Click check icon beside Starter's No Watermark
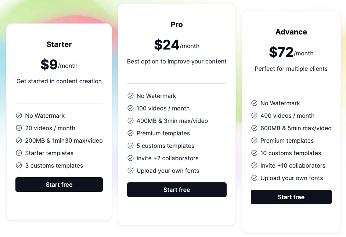Viewport: 346px width, 237px height. (x=19, y=116)
